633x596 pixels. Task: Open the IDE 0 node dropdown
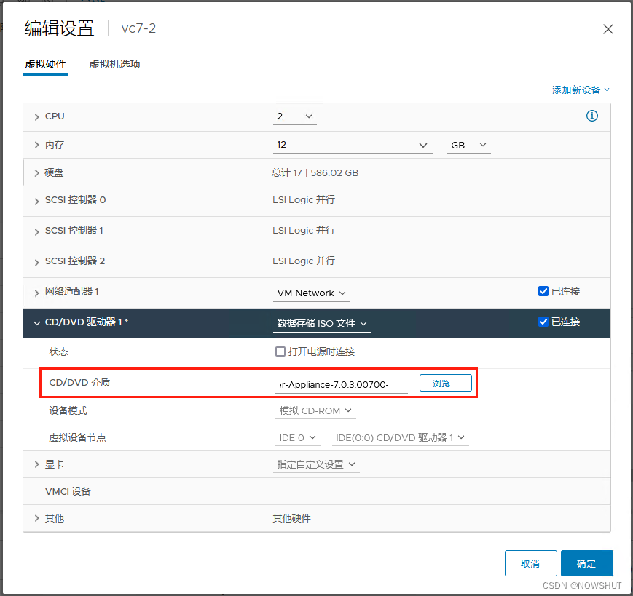point(298,438)
